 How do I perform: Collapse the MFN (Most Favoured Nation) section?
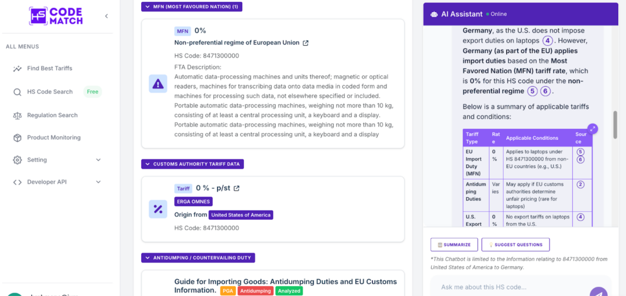point(147,7)
